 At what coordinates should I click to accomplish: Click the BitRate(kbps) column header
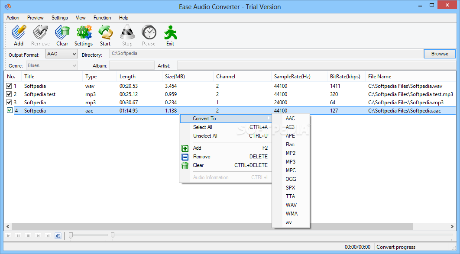tap(346, 77)
